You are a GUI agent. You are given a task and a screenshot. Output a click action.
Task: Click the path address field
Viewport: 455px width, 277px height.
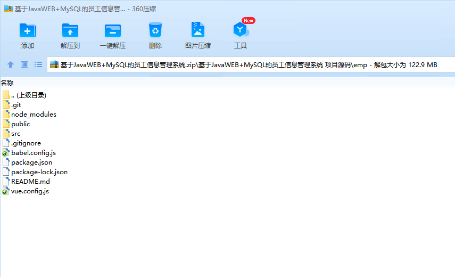point(251,64)
